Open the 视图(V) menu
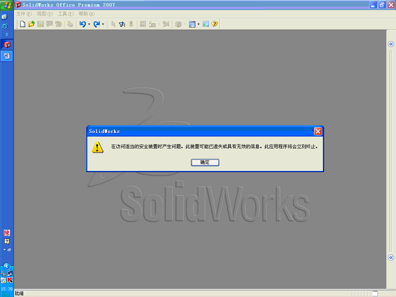Viewport: 396px width, 297px height. (x=45, y=14)
